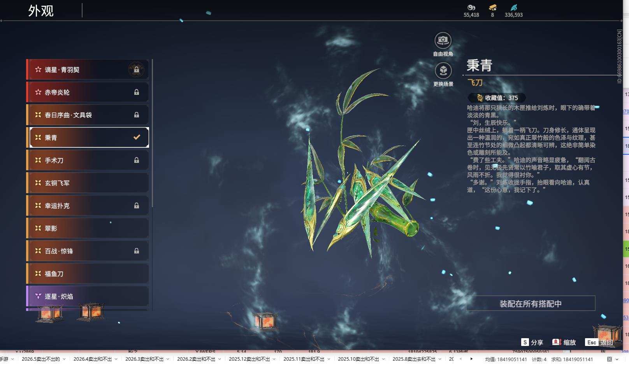
Task: Click the lock icon on 幸运扑克
Action: click(137, 206)
